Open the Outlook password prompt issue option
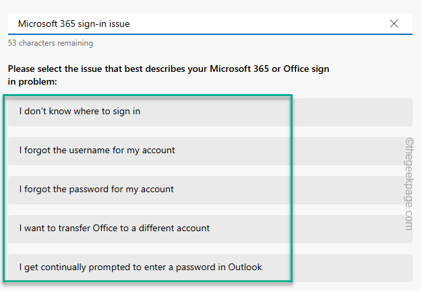Viewport: 422px width, 291px height. 210,268
